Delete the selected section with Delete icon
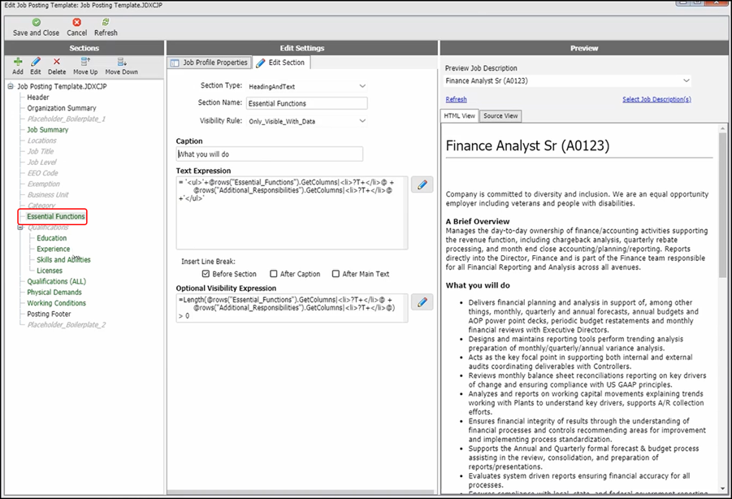732x499 pixels. pyautogui.click(x=56, y=62)
